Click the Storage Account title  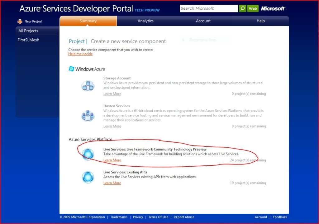(x=117, y=78)
